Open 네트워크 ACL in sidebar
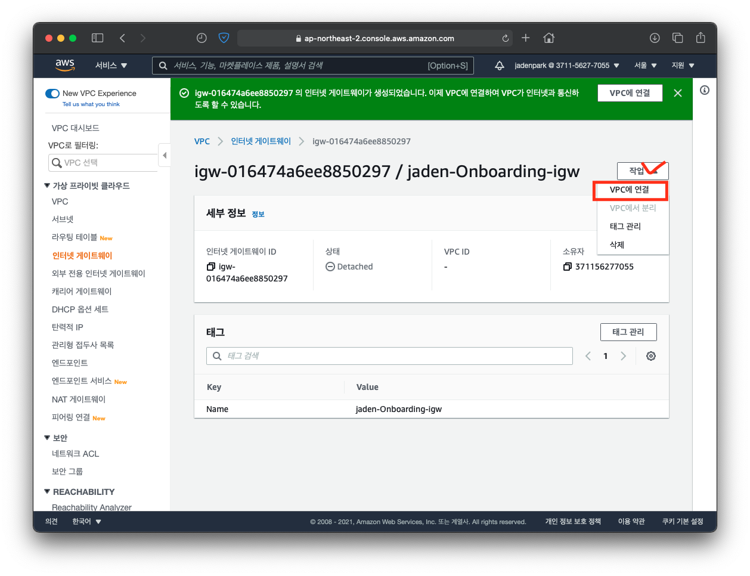Screen dimensions: 750x576 [x=76, y=453]
